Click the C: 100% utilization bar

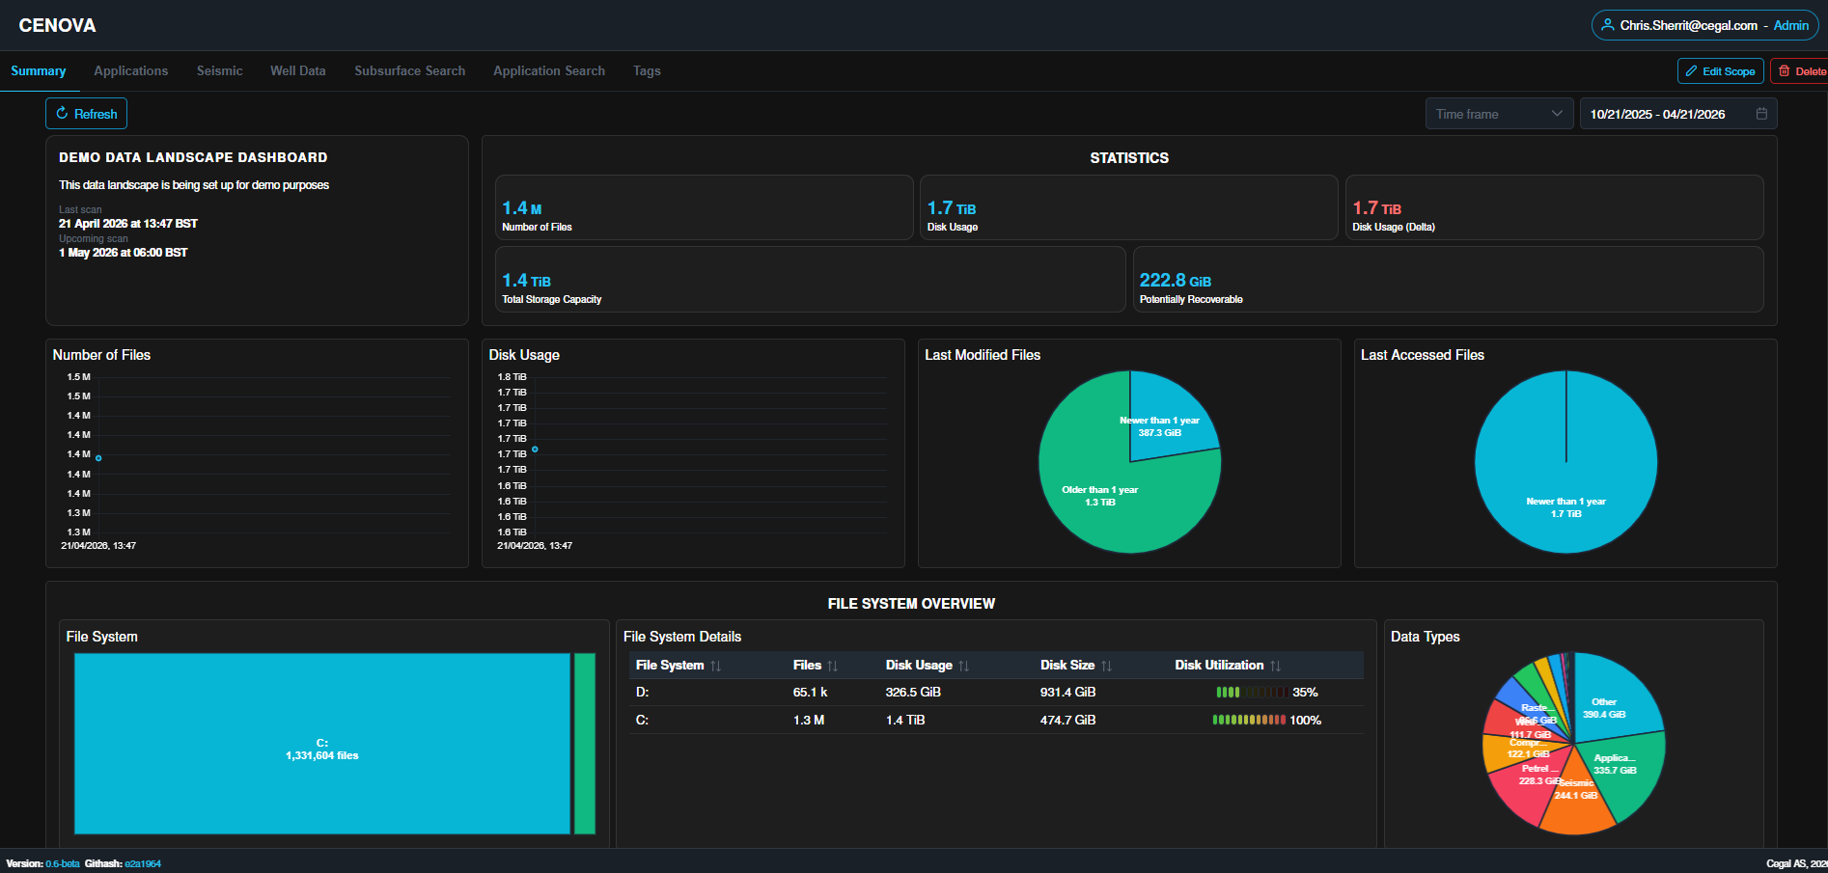[1249, 721]
